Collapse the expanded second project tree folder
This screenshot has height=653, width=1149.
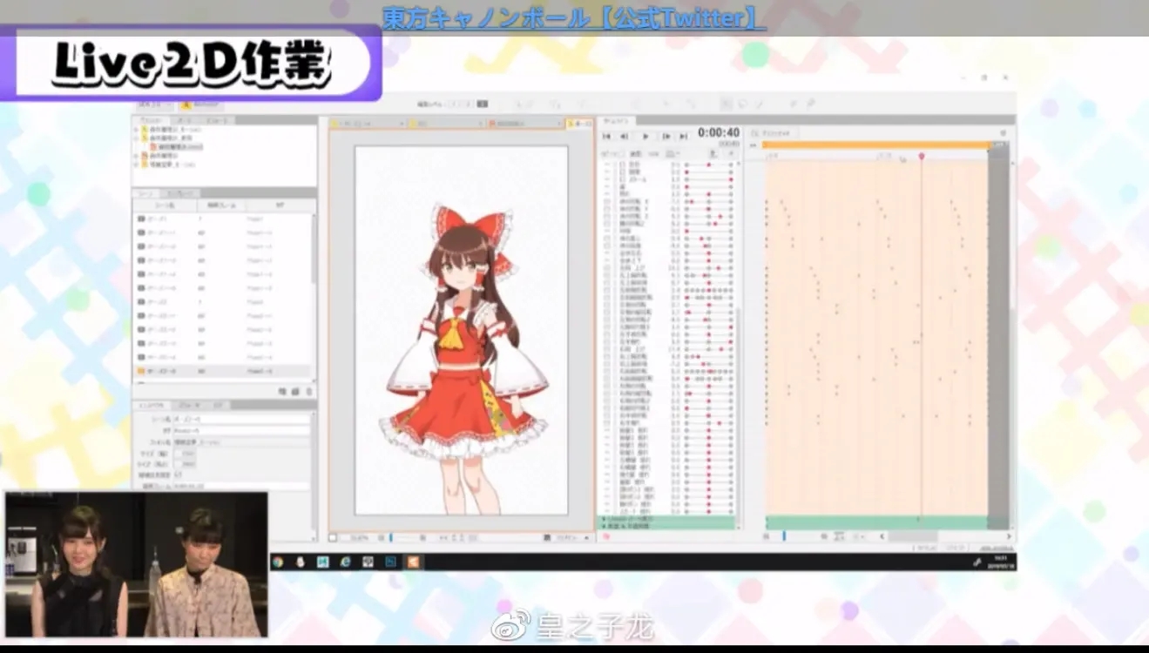pos(136,138)
